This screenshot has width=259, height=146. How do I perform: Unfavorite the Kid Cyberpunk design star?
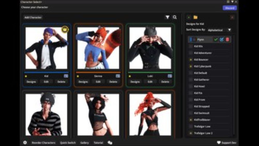tap(191, 66)
